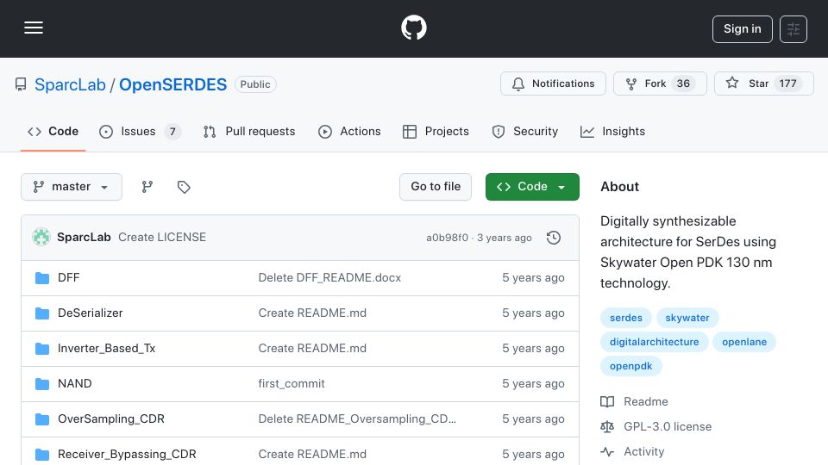Viewport: 828px width, 465px height.
Task: Open Inverter_Based_Tx's Create README.md commit
Action: pos(312,349)
